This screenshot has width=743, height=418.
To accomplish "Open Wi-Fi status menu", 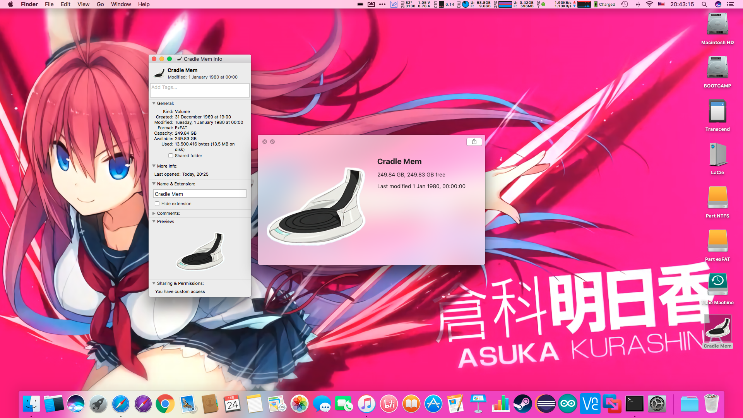I will coord(649,4).
